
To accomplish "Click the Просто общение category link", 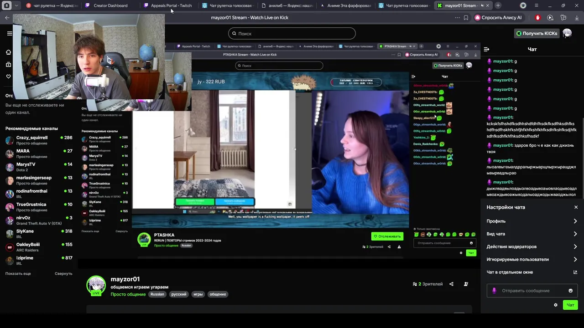I will click(128, 294).
